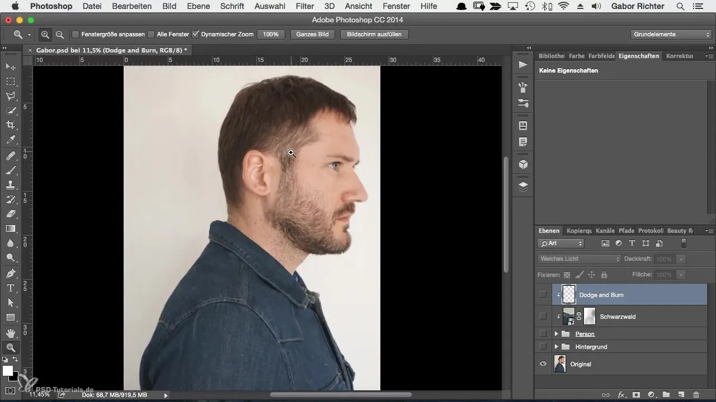Select the History Brush tool
This screenshot has height=402, width=716.
tap(11, 199)
